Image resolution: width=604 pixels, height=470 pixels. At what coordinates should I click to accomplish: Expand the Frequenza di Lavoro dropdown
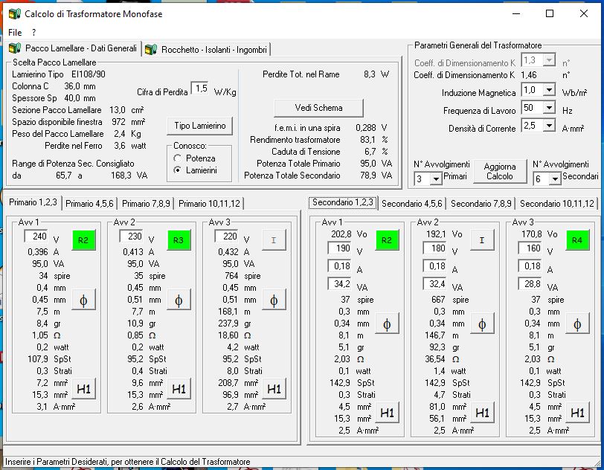(549, 108)
